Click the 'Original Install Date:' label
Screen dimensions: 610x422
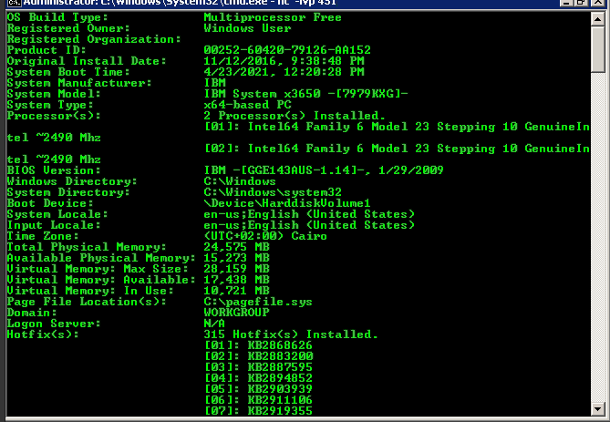click(87, 61)
